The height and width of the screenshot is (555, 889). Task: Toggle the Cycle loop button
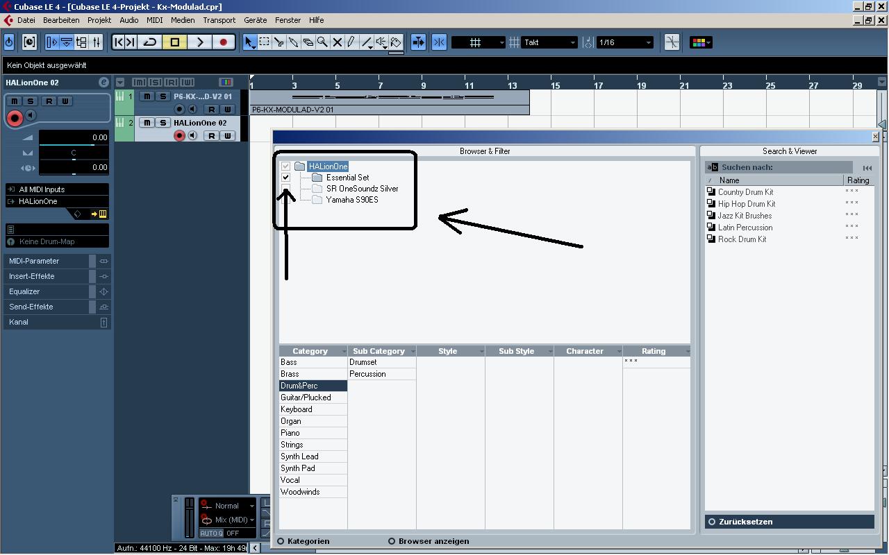150,42
